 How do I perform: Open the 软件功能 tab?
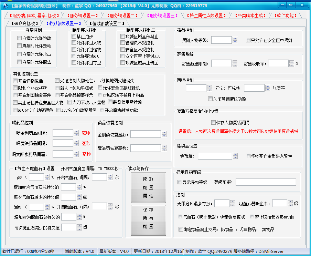[286, 16]
